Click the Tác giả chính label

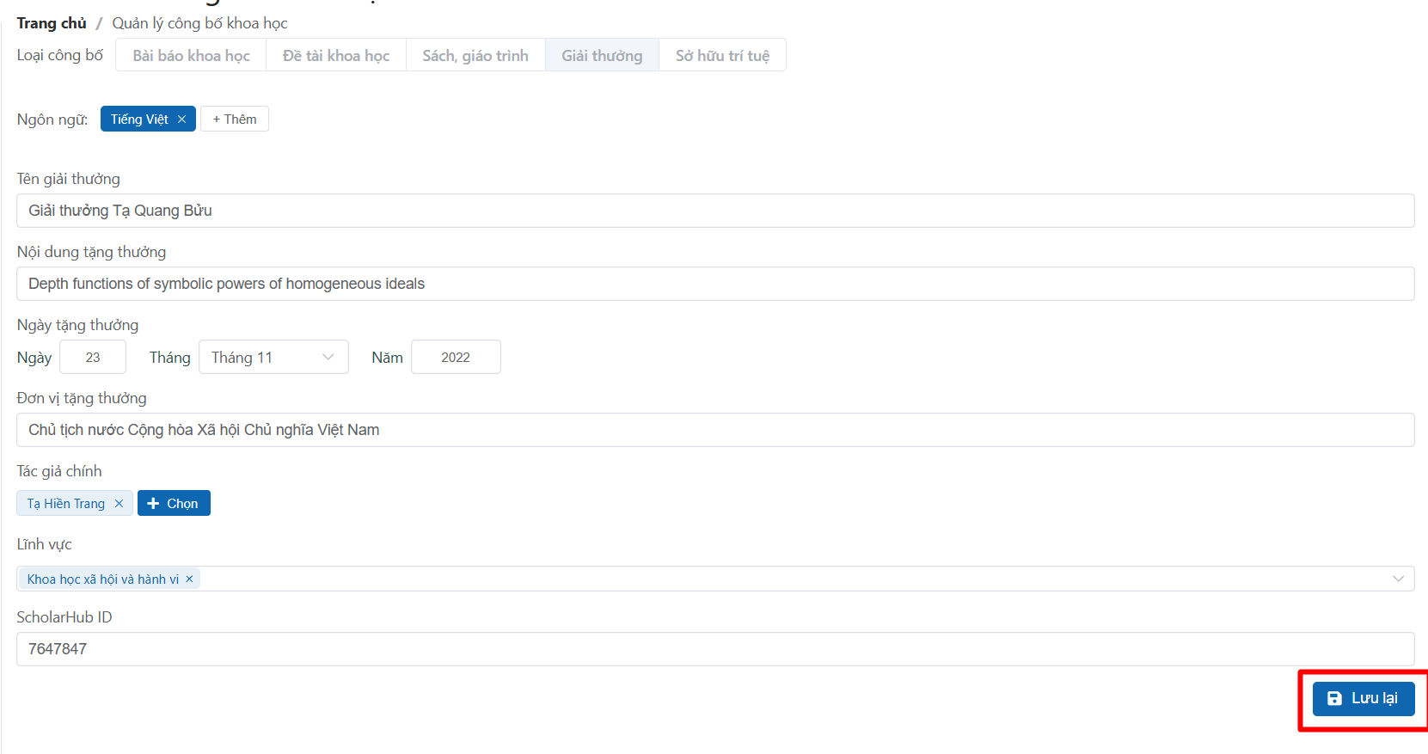(x=59, y=471)
